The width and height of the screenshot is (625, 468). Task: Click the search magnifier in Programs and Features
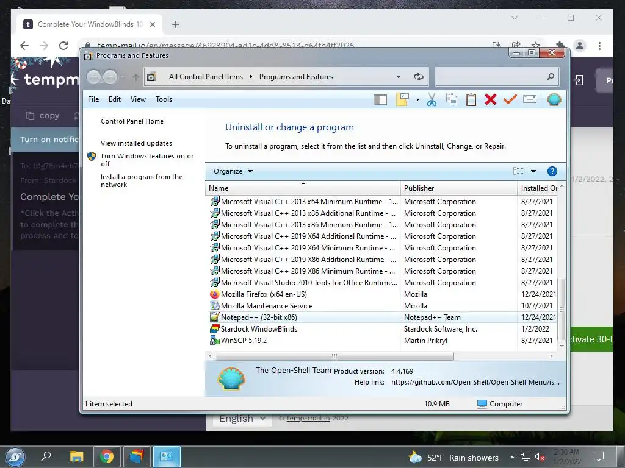(551, 76)
